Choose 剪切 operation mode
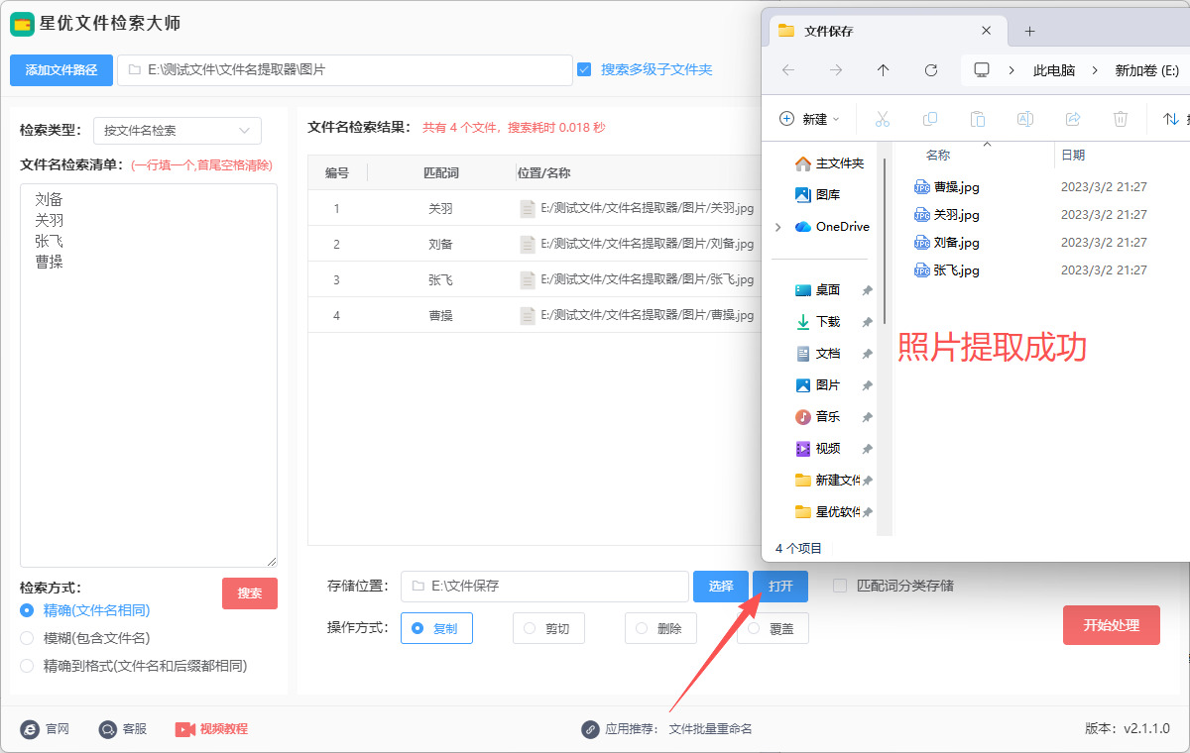This screenshot has width=1190, height=753. click(548, 628)
